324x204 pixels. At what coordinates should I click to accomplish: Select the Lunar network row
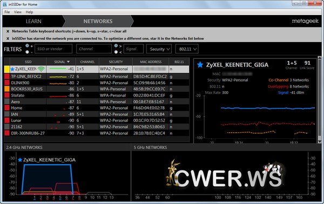pos(97,120)
